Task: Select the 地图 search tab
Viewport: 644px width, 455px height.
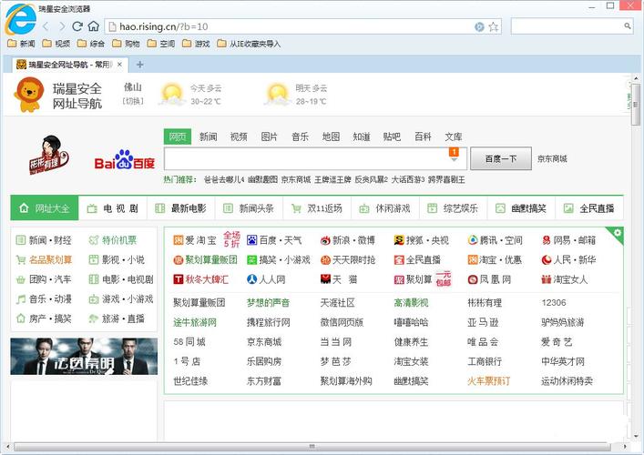Action: pyautogui.click(x=331, y=136)
